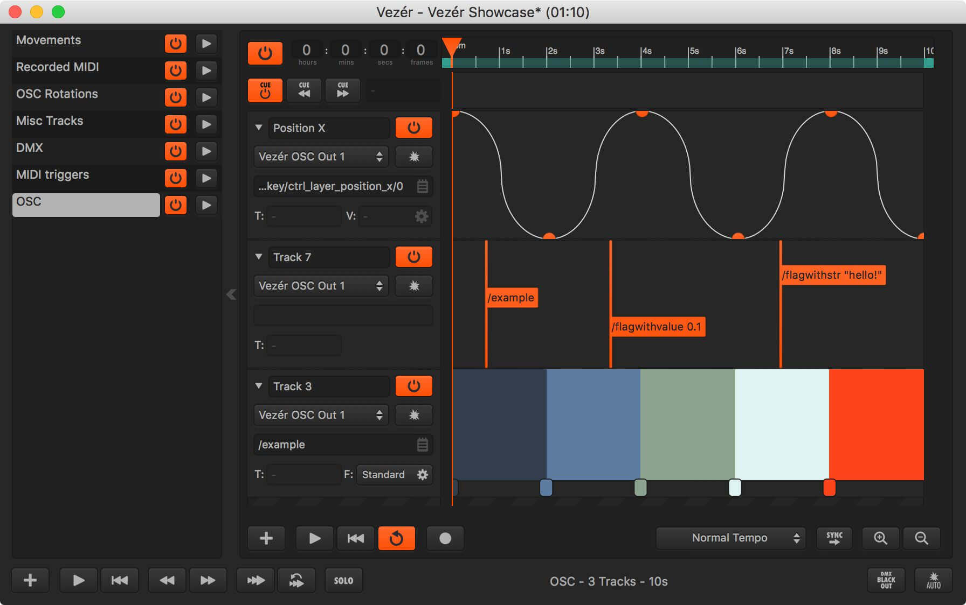
Task: Select the DMX composition
Action: tap(86, 151)
